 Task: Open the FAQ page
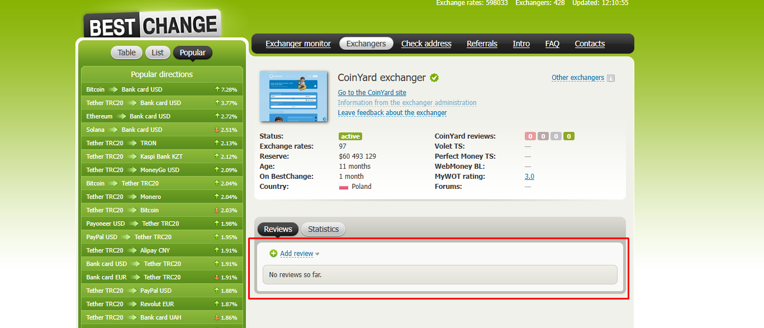click(x=552, y=44)
